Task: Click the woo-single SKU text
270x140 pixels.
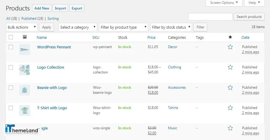Action: point(101,128)
